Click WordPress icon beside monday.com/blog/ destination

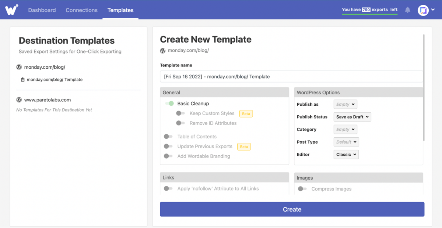point(19,67)
